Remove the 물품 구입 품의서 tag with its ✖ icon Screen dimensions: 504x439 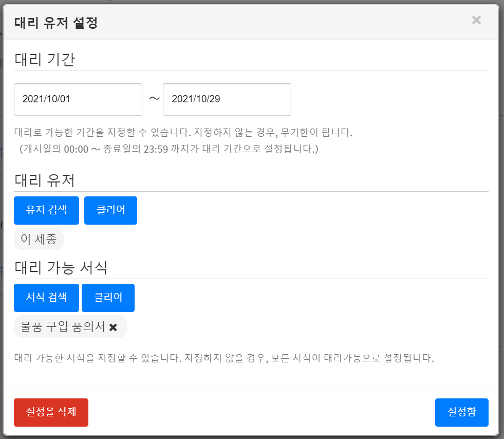[x=114, y=327]
